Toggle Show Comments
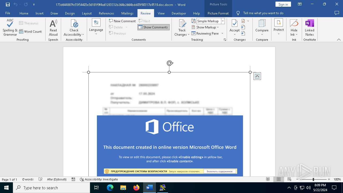The width and height of the screenshot is (343, 193). pos(154,27)
